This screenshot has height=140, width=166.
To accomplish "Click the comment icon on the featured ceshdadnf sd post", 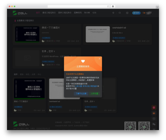I will click(x=139, y=41).
